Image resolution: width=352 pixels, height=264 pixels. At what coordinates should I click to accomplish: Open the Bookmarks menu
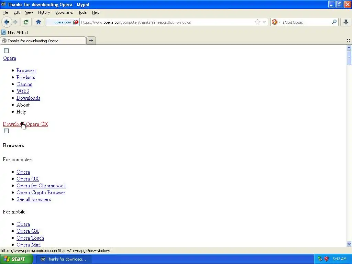click(x=64, y=12)
